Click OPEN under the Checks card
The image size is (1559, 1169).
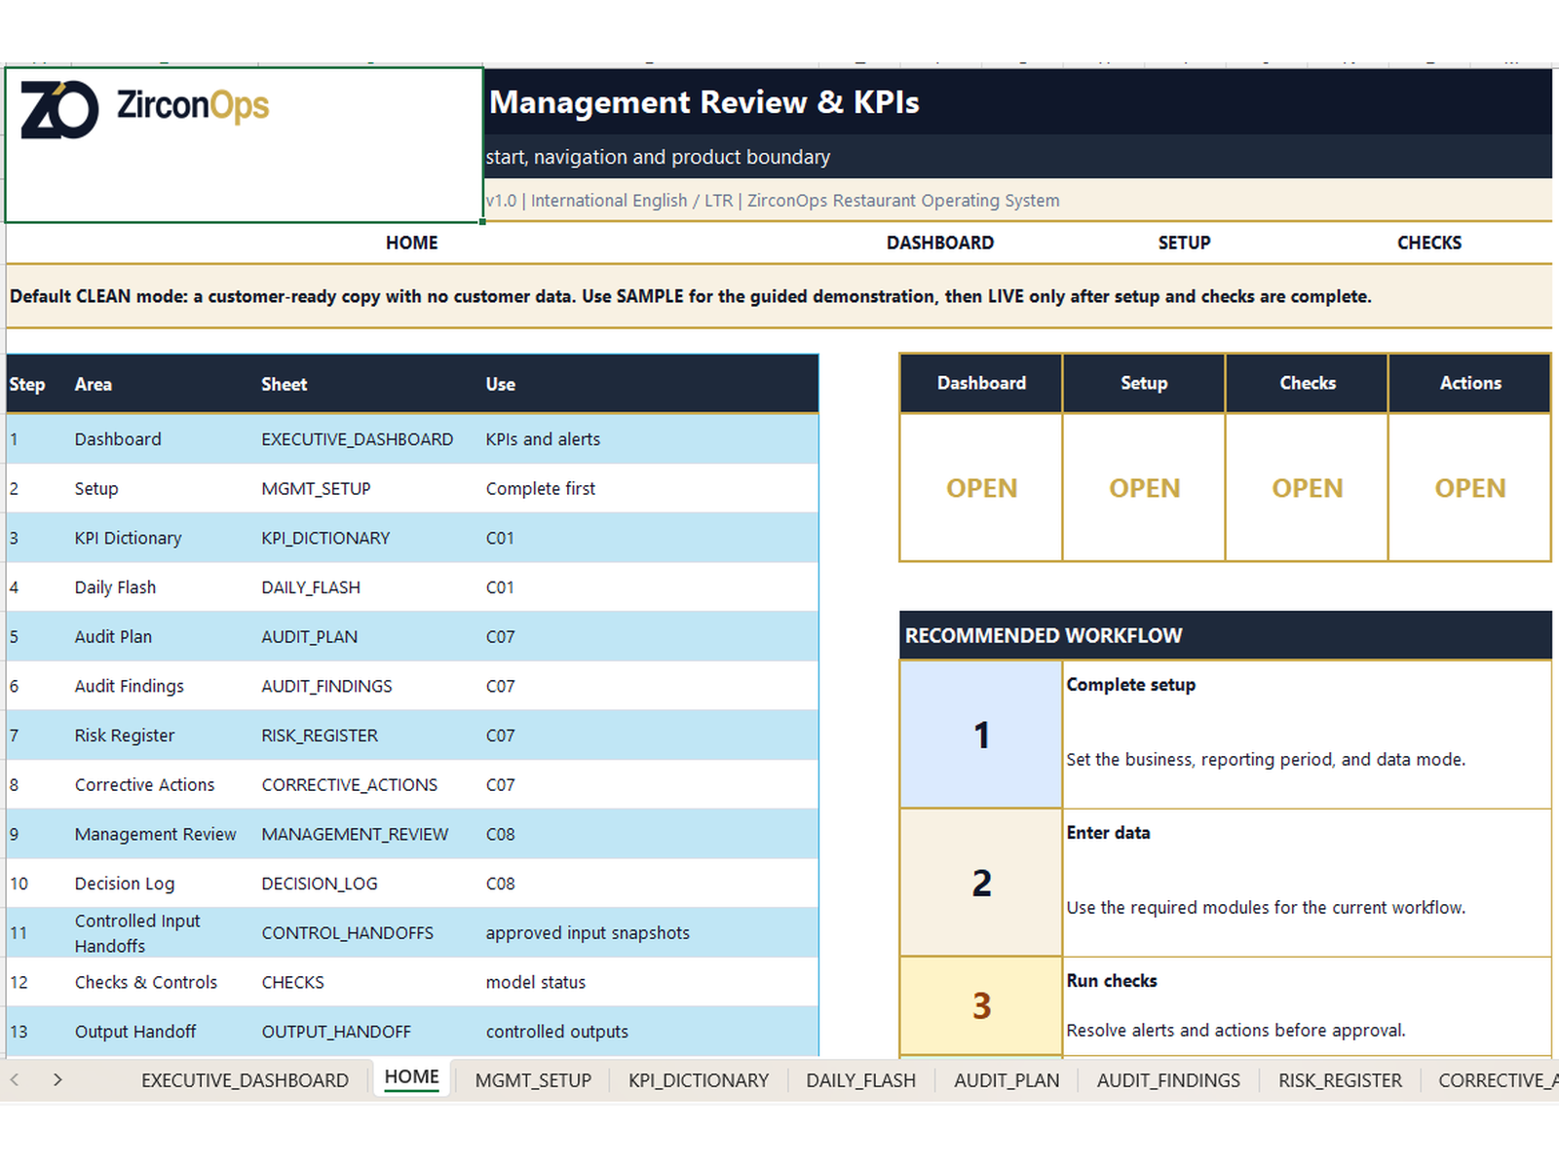click(1307, 488)
